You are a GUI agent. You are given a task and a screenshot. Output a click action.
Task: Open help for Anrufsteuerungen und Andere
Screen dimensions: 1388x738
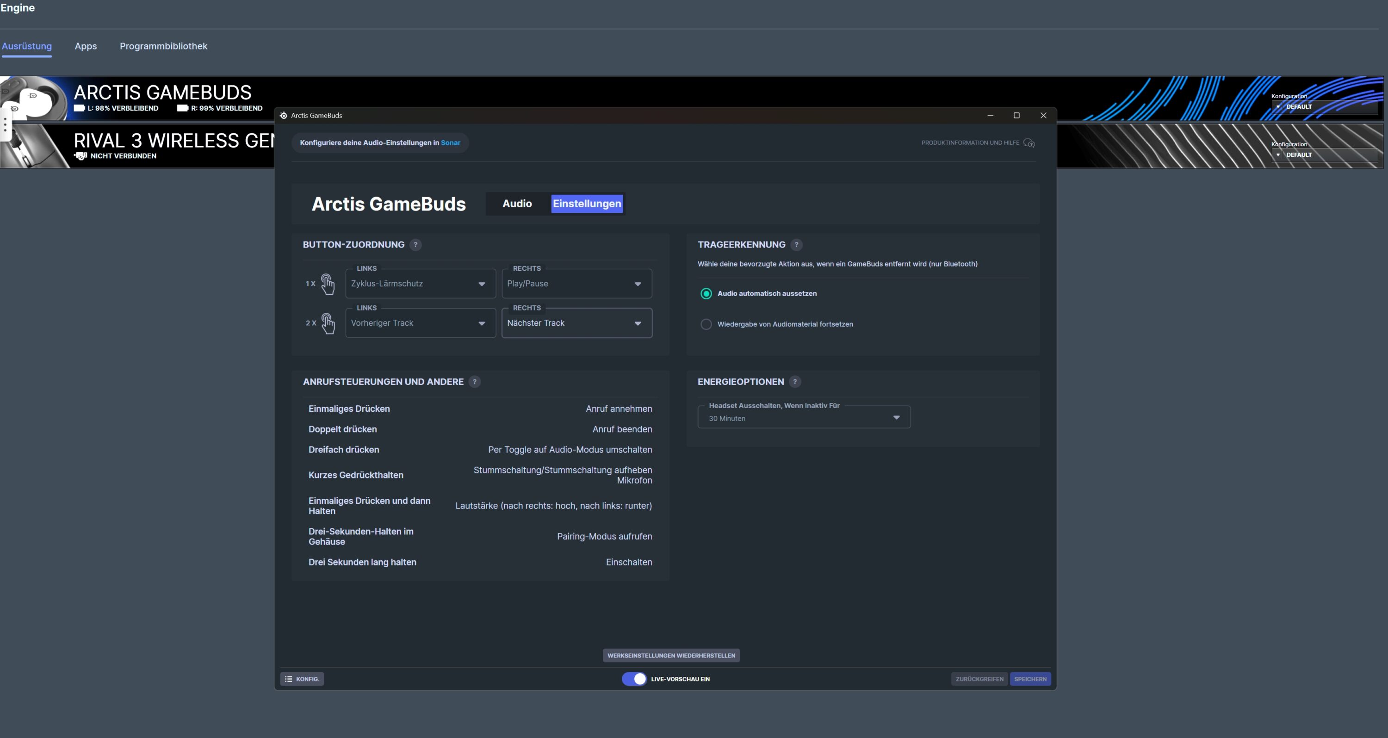click(x=474, y=381)
